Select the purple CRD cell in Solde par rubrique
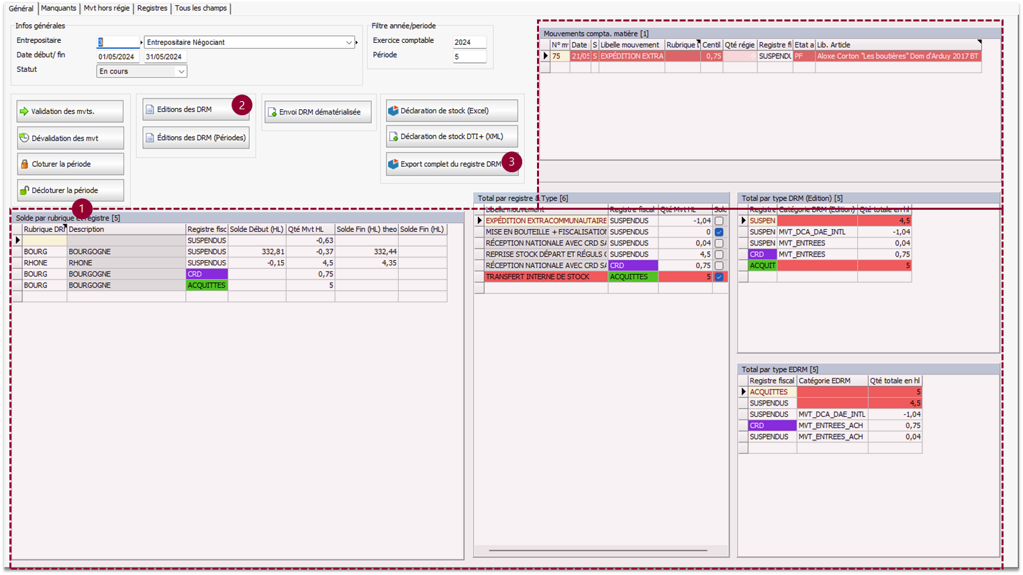This screenshot has width=1023, height=575. point(207,274)
